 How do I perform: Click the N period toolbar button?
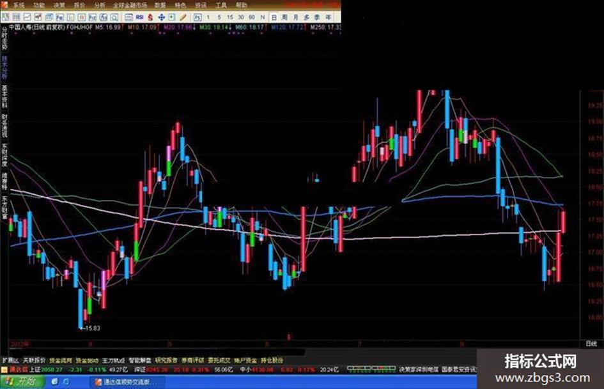coord(262,17)
